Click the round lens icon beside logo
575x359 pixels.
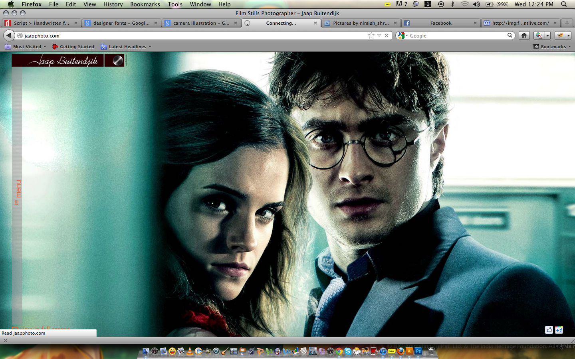pyautogui.click(x=118, y=61)
